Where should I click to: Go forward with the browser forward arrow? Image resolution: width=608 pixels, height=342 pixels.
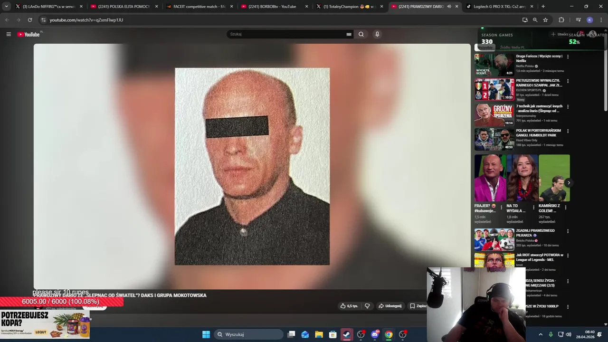18,20
